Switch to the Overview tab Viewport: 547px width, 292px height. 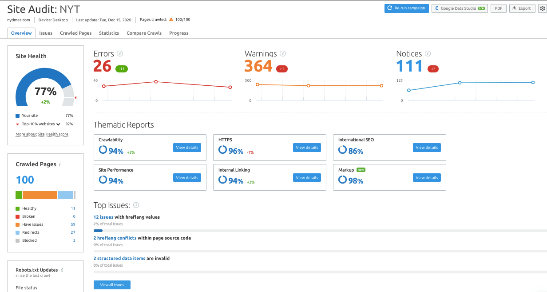point(21,33)
